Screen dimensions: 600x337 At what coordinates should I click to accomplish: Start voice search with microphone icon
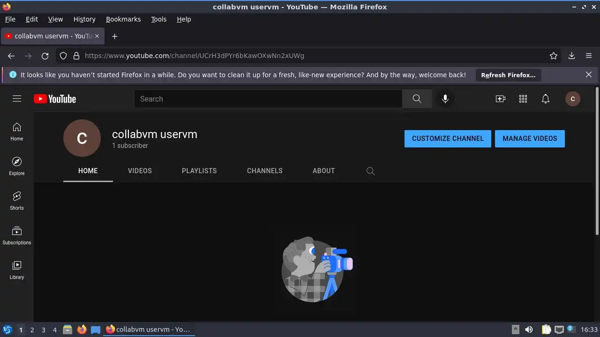pyautogui.click(x=445, y=99)
